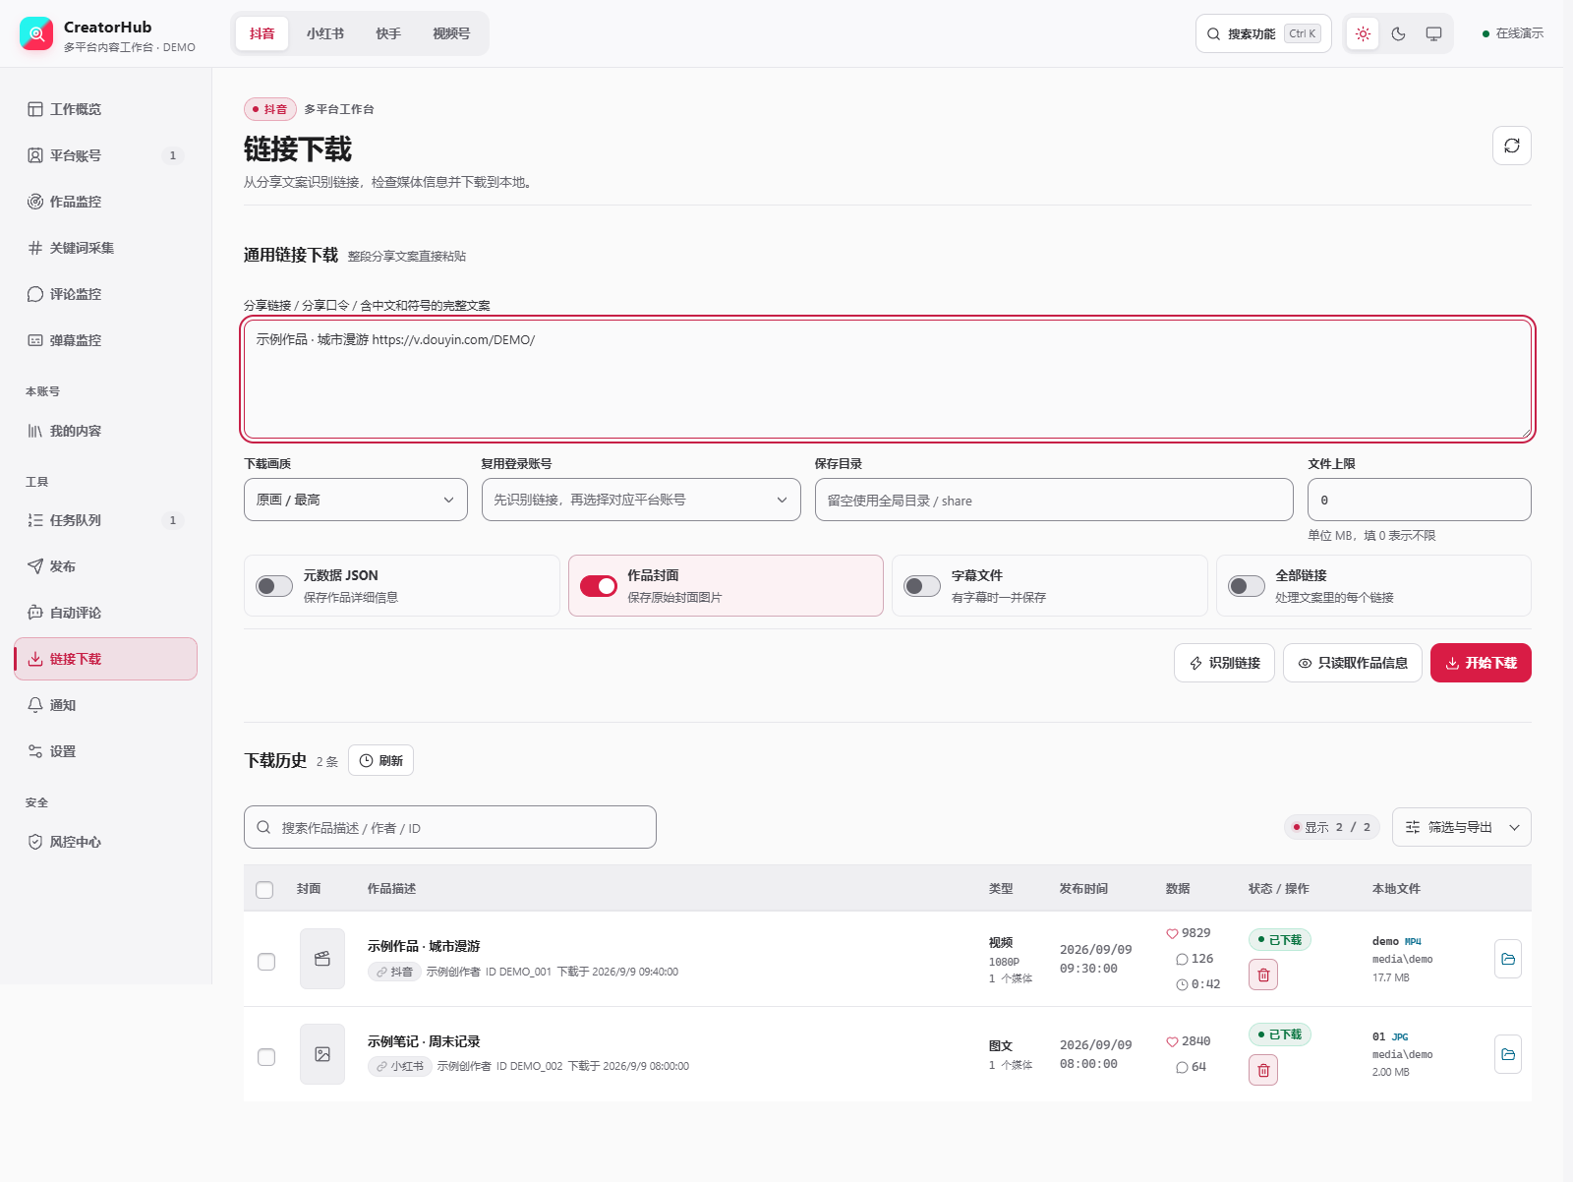Click the refresh icon beside the page title

click(1511, 146)
